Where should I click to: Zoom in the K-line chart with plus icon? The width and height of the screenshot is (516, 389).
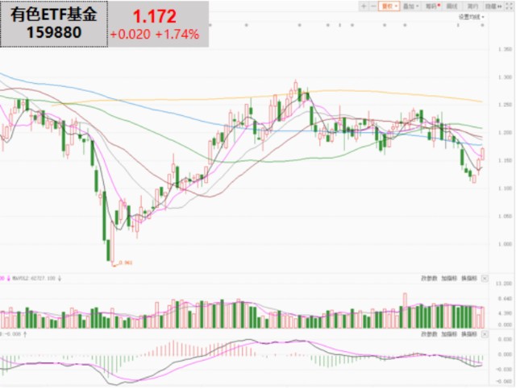[364, 6]
